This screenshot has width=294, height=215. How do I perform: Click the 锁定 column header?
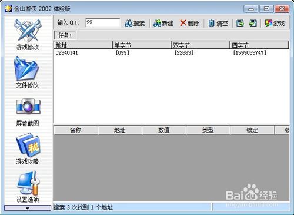coord(252,130)
